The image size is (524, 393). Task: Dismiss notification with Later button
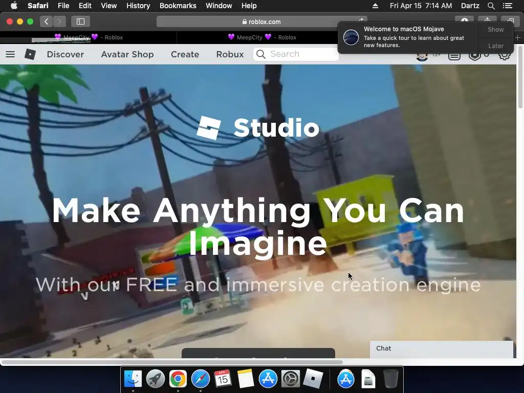click(x=495, y=46)
